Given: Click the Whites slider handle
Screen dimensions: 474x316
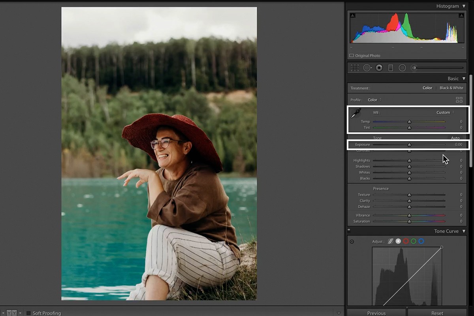Looking at the screenshot, I should [409, 173].
